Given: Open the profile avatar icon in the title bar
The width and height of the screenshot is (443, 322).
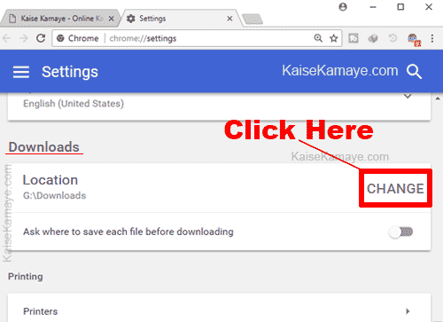Looking at the screenshot, I should (343, 7).
